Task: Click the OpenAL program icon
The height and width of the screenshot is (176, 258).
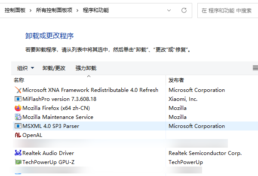Action: click(18, 135)
